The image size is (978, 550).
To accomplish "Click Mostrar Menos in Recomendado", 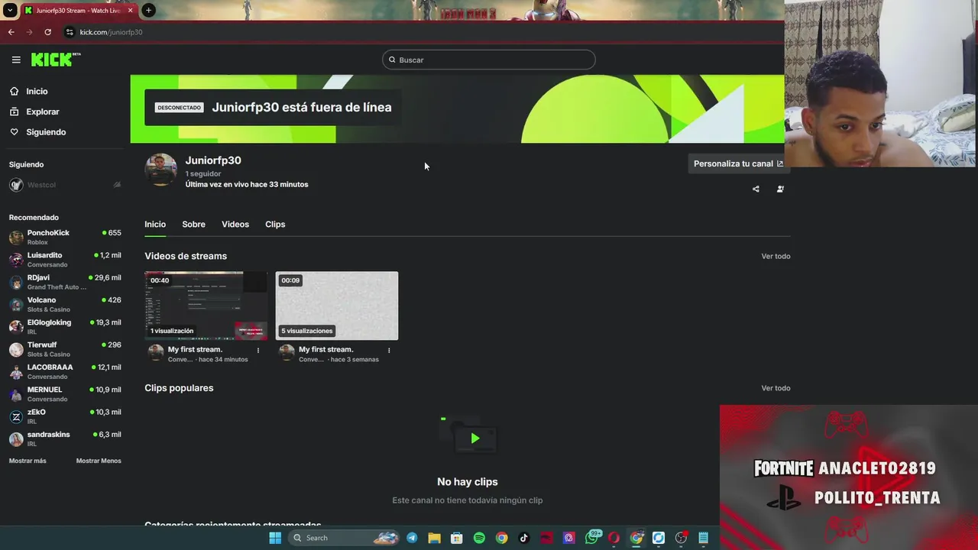I will tap(99, 461).
